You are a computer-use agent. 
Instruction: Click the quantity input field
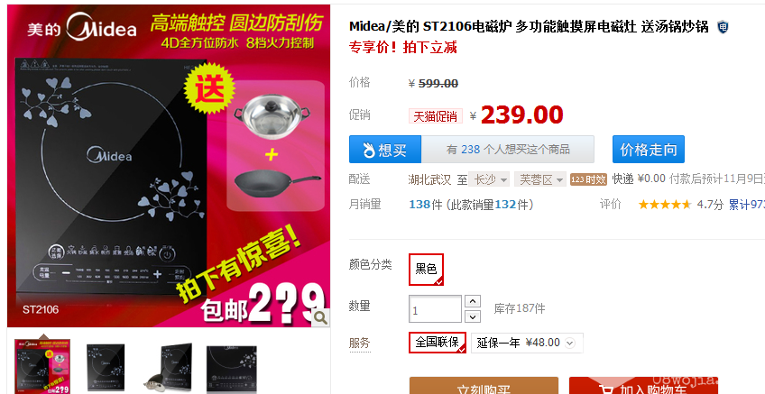point(435,309)
